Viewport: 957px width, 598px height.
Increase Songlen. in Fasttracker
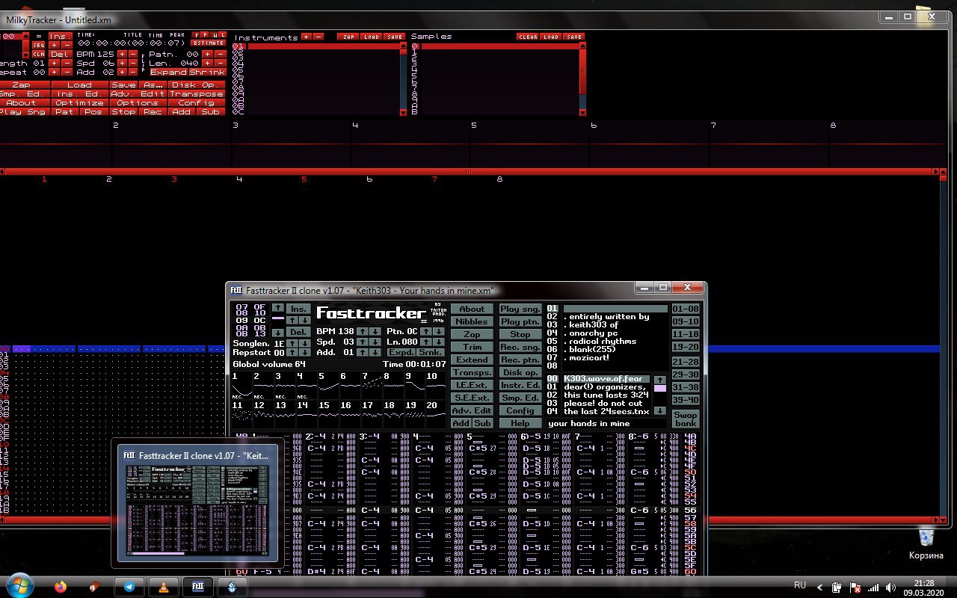pyautogui.click(x=292, y=343)
